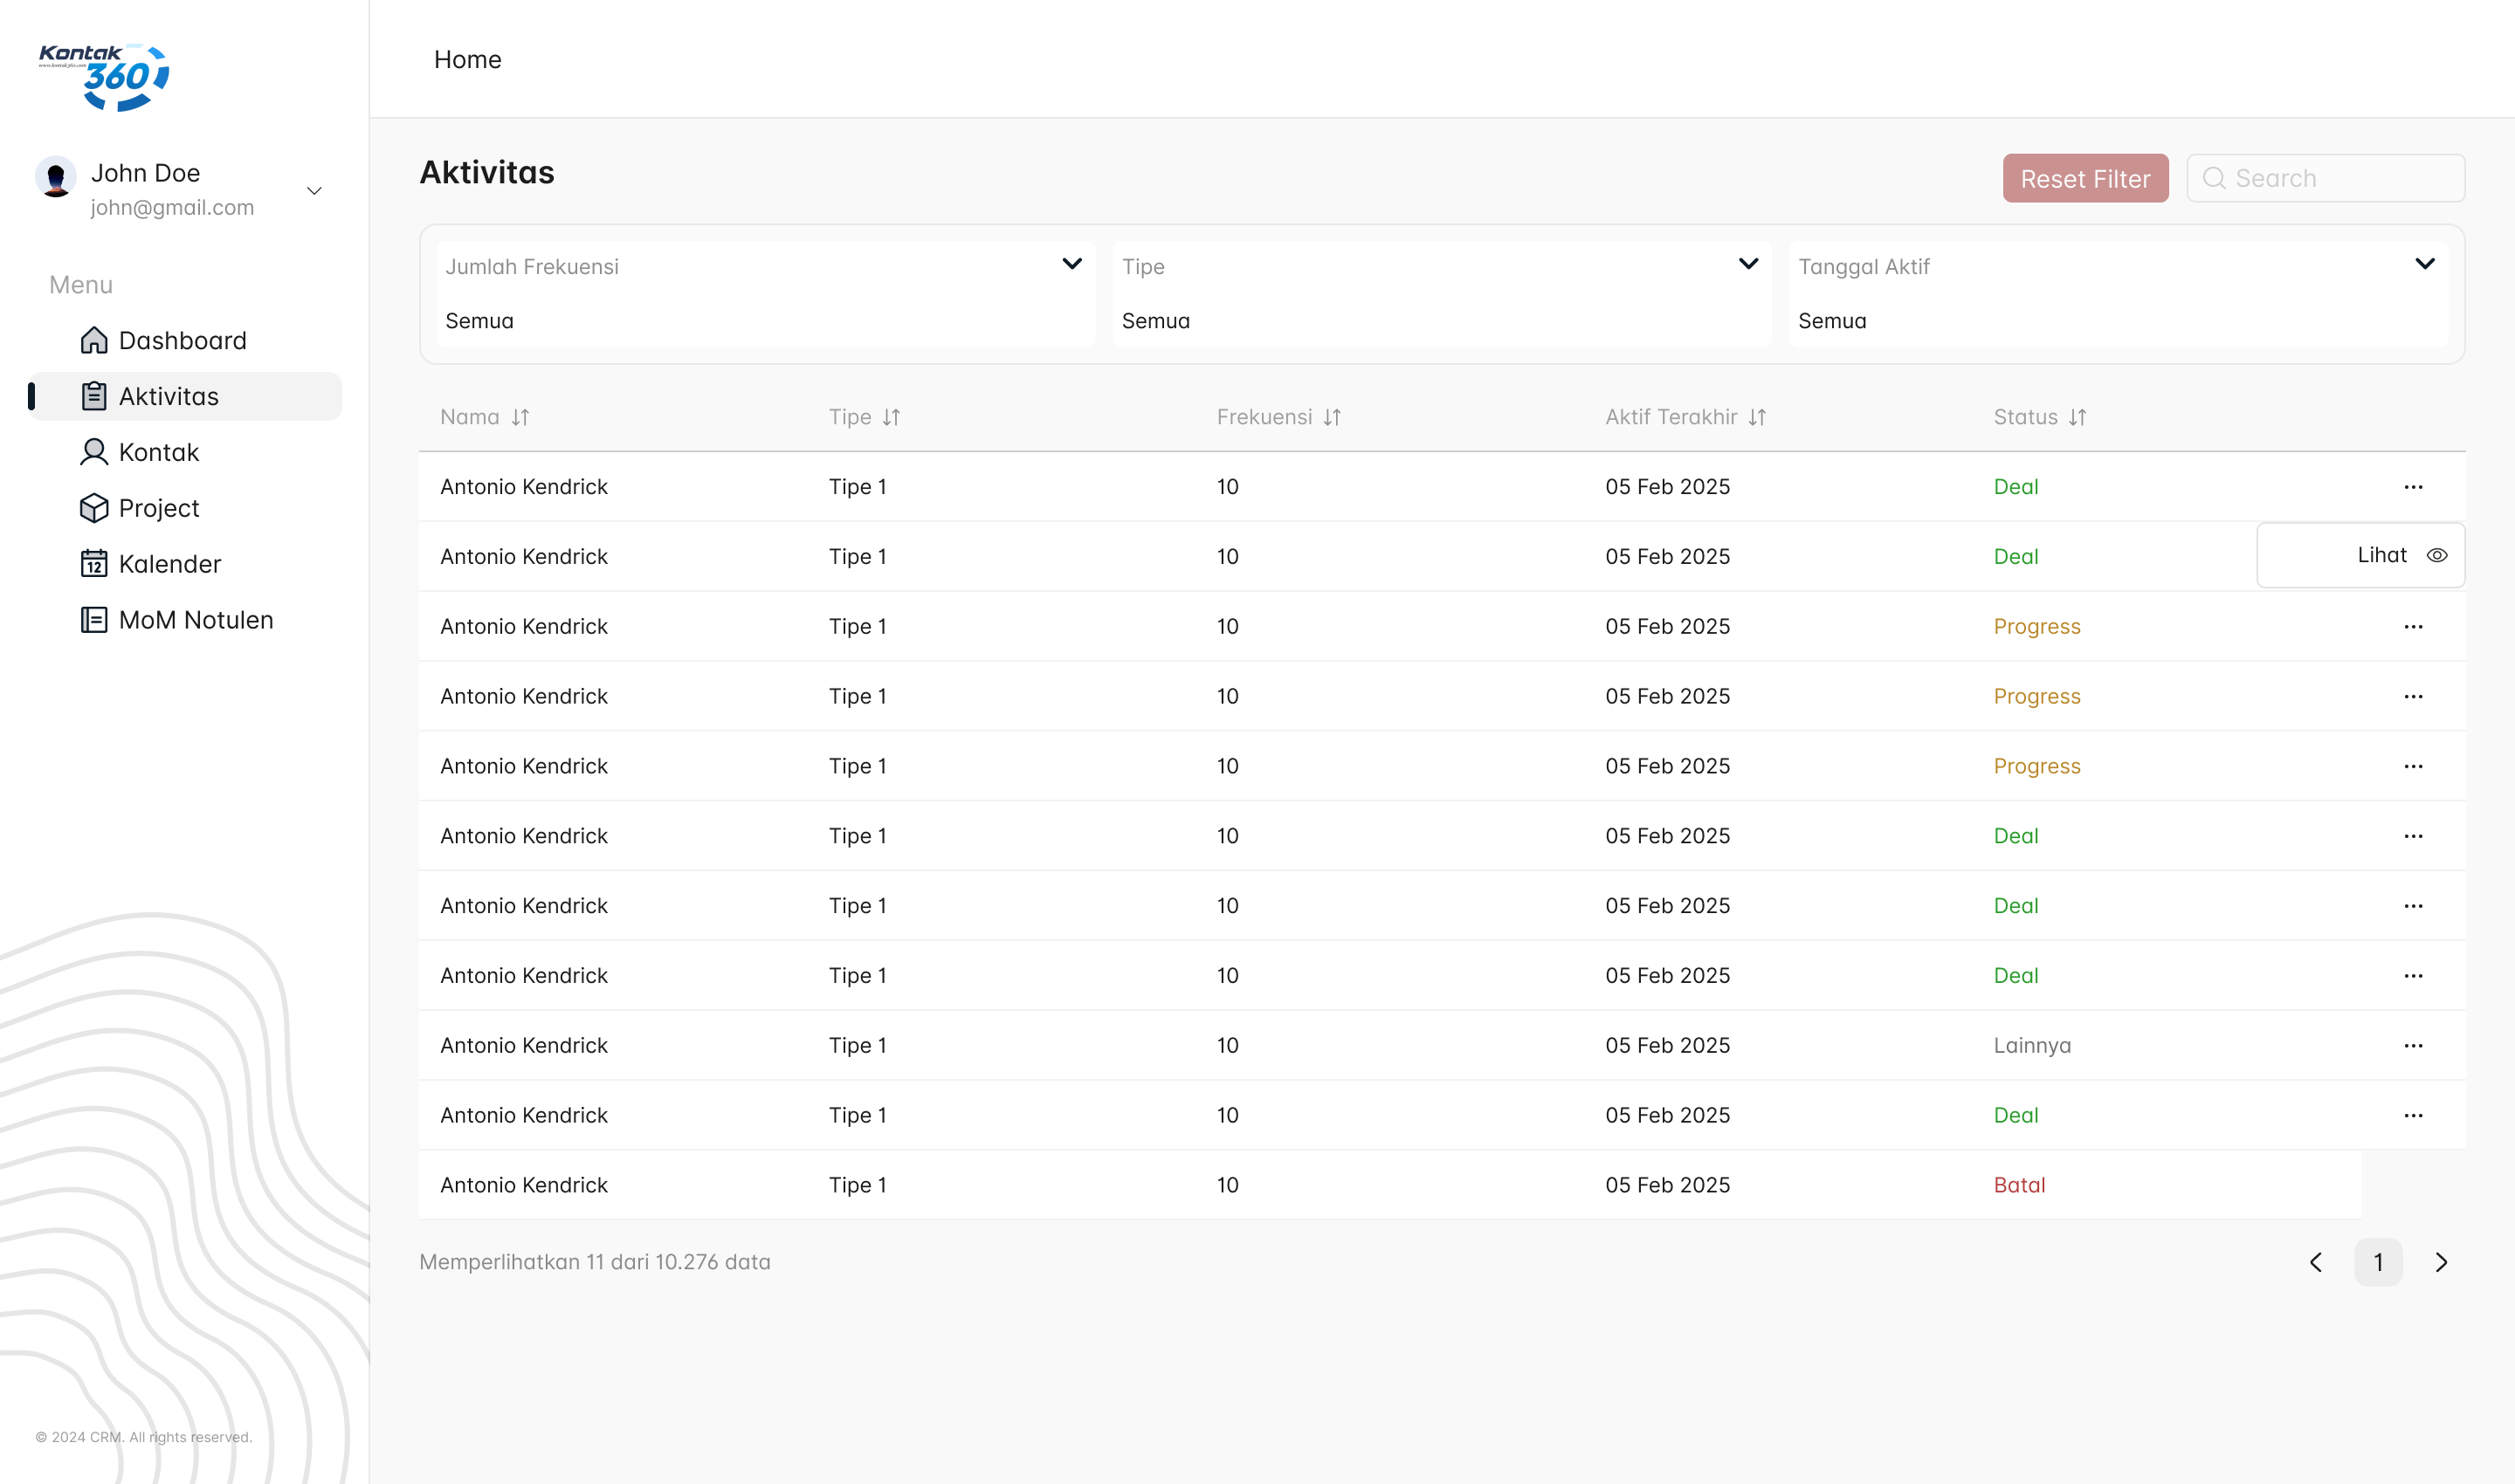
Task: Expand the John Doe account chevron
Action: 314,190
